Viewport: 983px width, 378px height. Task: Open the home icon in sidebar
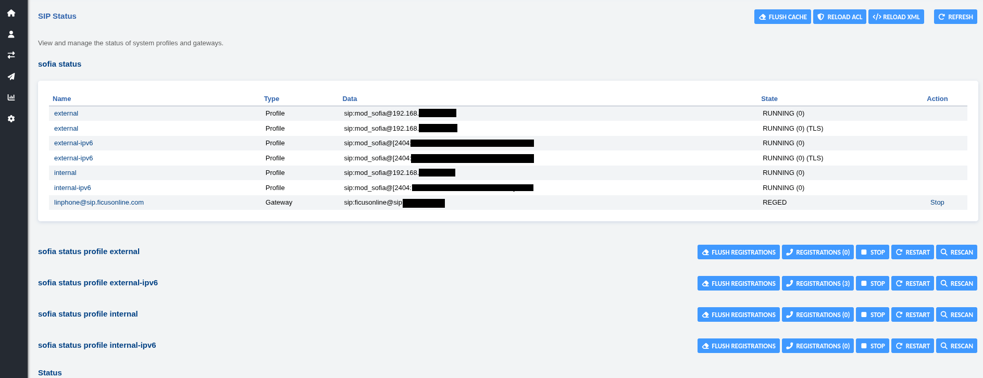click(11, 13)
